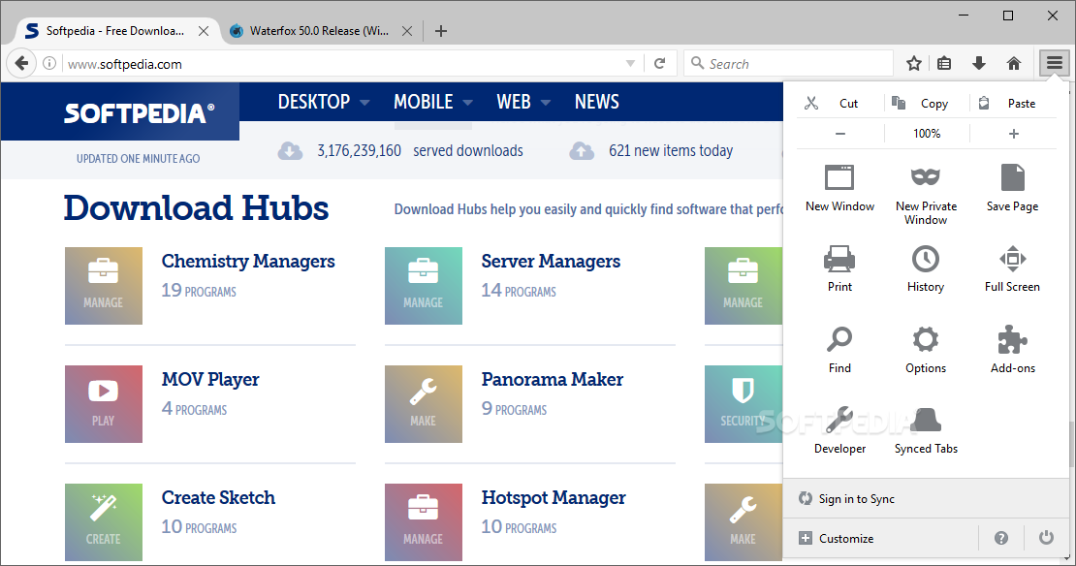Click Server Managers MANAGE thumbnail

point(424,285)
